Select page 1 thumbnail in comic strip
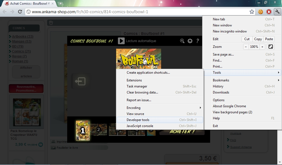This screenshot has width=282, height=165. (x=83, y=130)
